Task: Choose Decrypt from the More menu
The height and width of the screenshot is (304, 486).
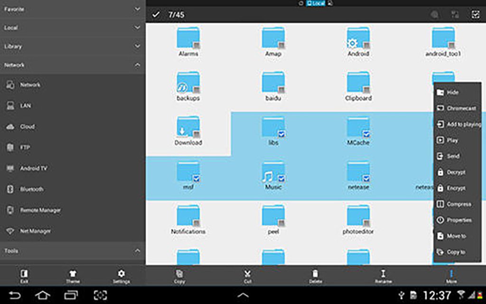Action: pos(458,172)
